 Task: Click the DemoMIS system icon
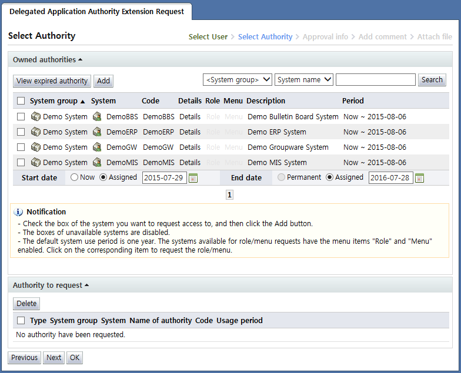(97, 163)
